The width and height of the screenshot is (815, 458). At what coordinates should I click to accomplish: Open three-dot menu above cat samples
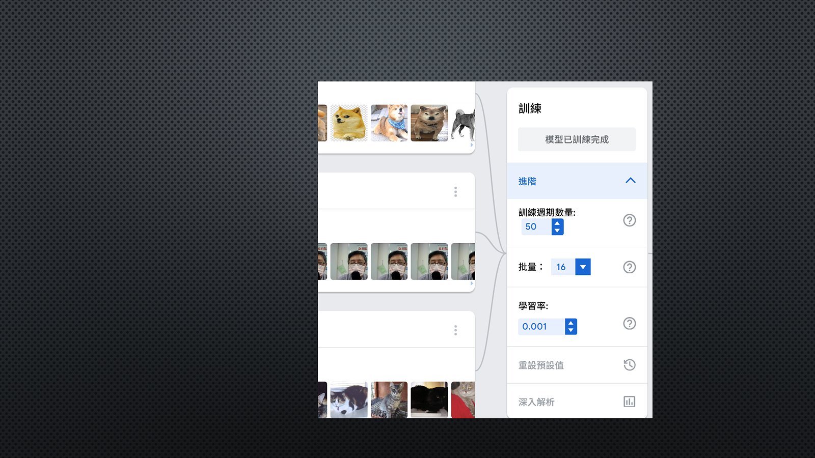click(455, 330)
